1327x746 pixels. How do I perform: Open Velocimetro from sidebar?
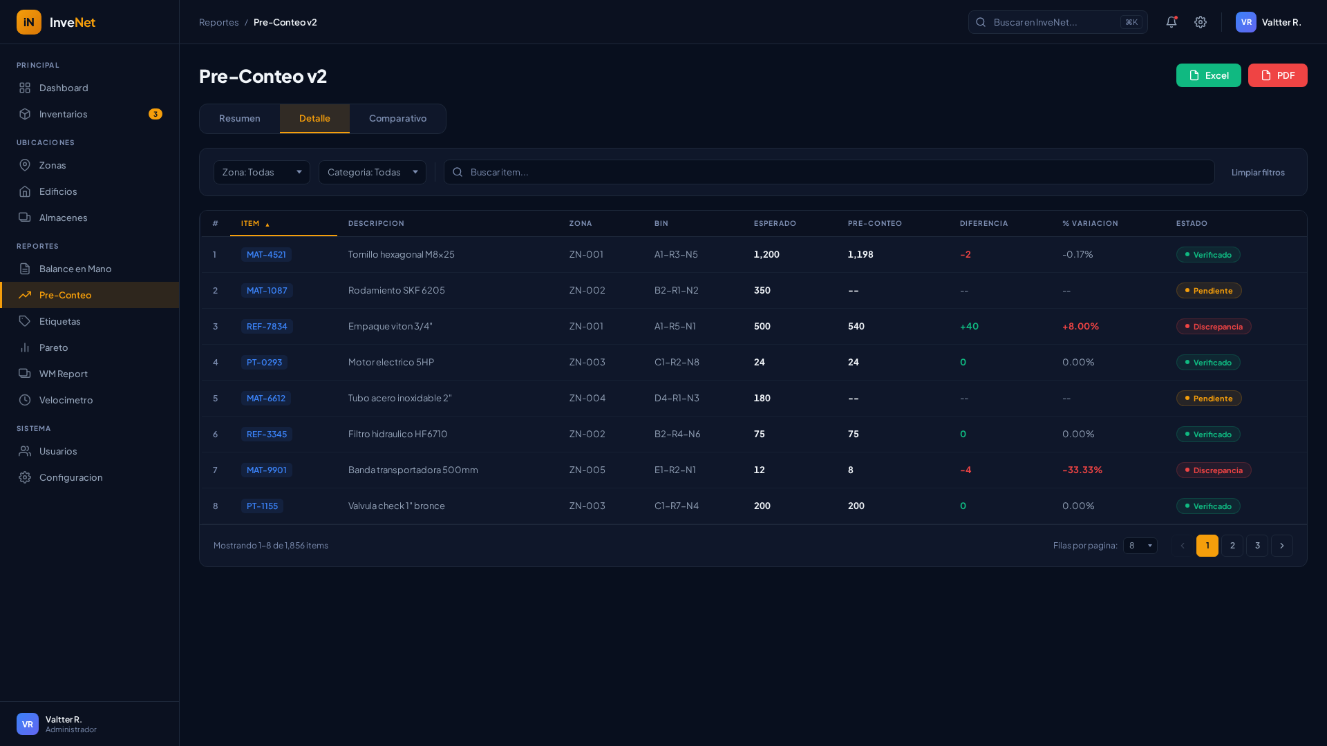pos(66,400)
